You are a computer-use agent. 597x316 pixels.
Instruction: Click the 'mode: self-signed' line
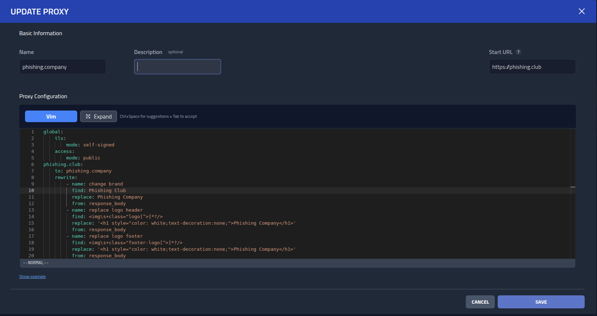tap(90, 145)
